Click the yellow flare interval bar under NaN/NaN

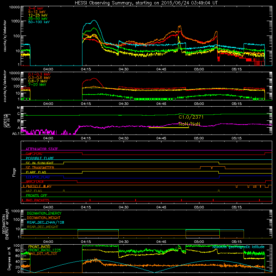(169, 128)
